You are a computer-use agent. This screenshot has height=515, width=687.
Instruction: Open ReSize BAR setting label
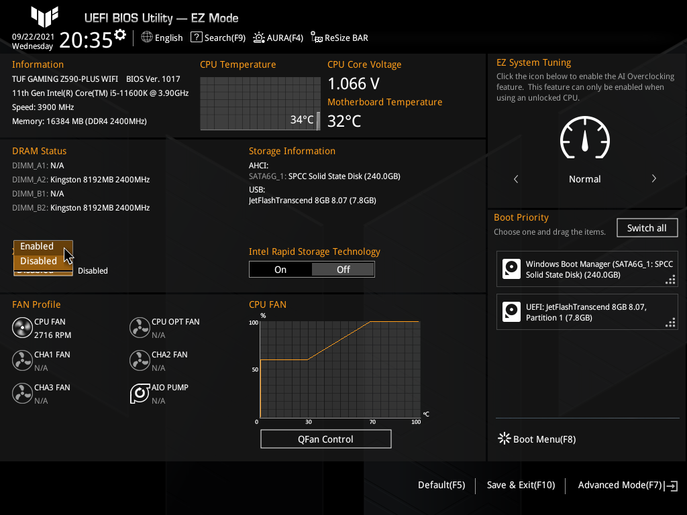[346, 38]
